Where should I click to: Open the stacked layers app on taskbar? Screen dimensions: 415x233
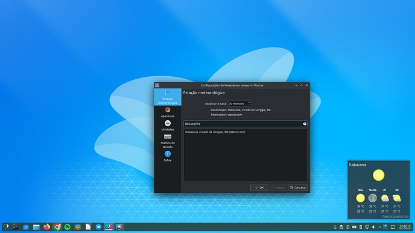(x=78, y=226)
